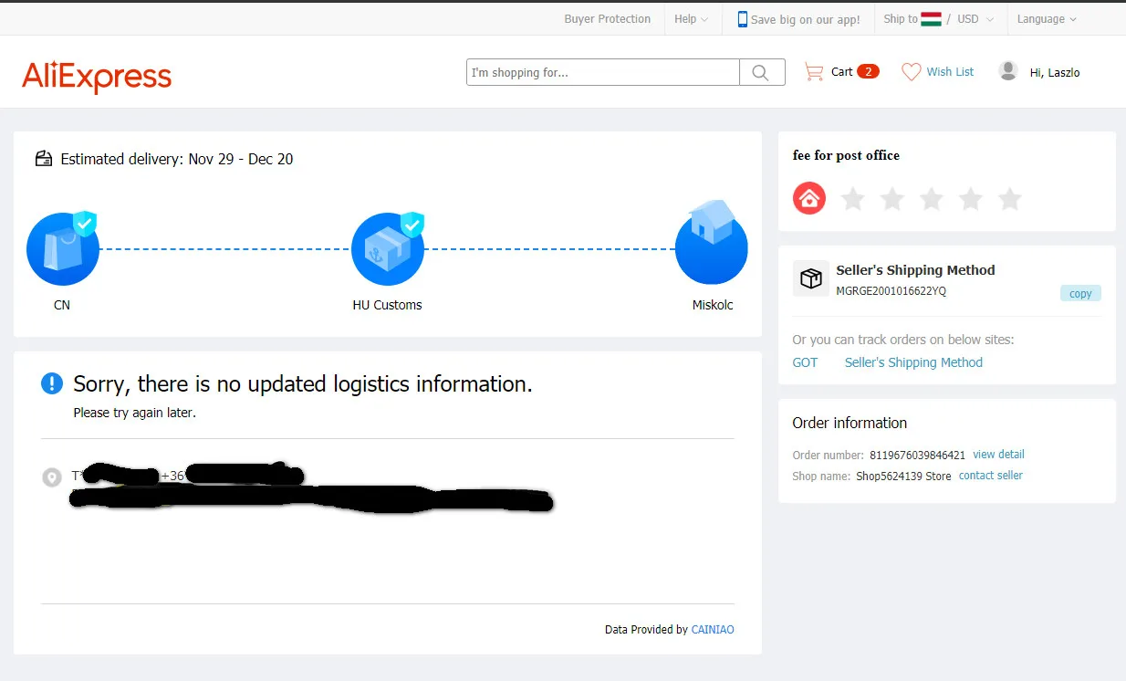Rate four stars for post office
Viewport: 1126px width, 681px height.
971,199
